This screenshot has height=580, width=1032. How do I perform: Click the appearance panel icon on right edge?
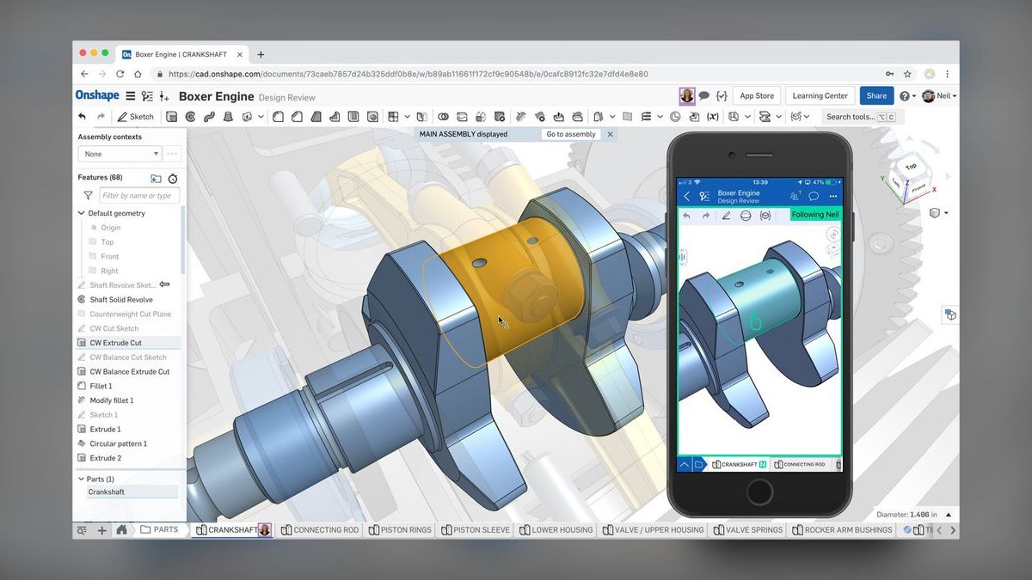tap(949, 315)
